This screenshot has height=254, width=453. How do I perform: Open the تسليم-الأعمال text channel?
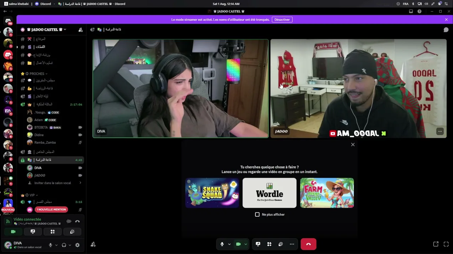(x=51, y=63)
